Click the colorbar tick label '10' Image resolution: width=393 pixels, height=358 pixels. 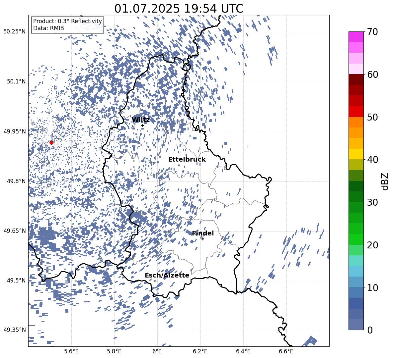coord(373,287)
